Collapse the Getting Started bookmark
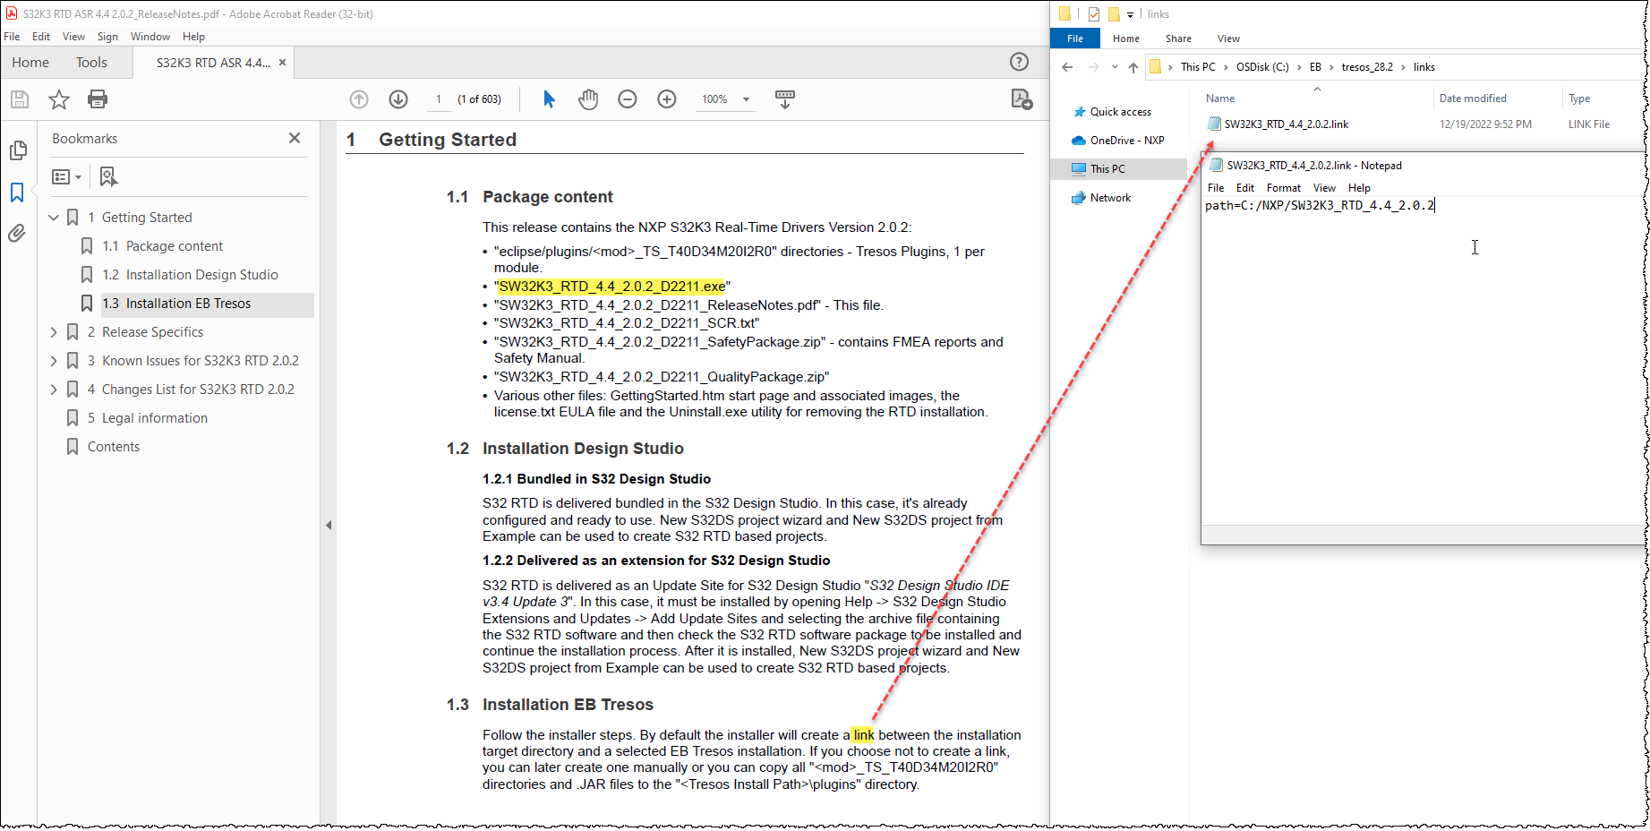This screenshot has height=831, width=1650. (x=54, y=217)
